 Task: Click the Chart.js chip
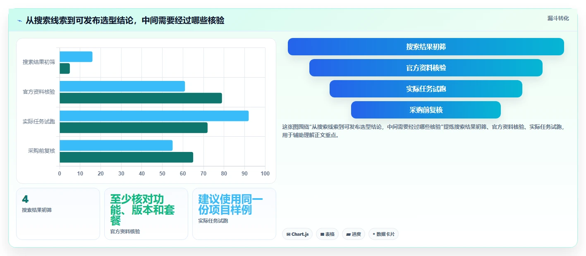pyautogui.click(x=297, y=234)
